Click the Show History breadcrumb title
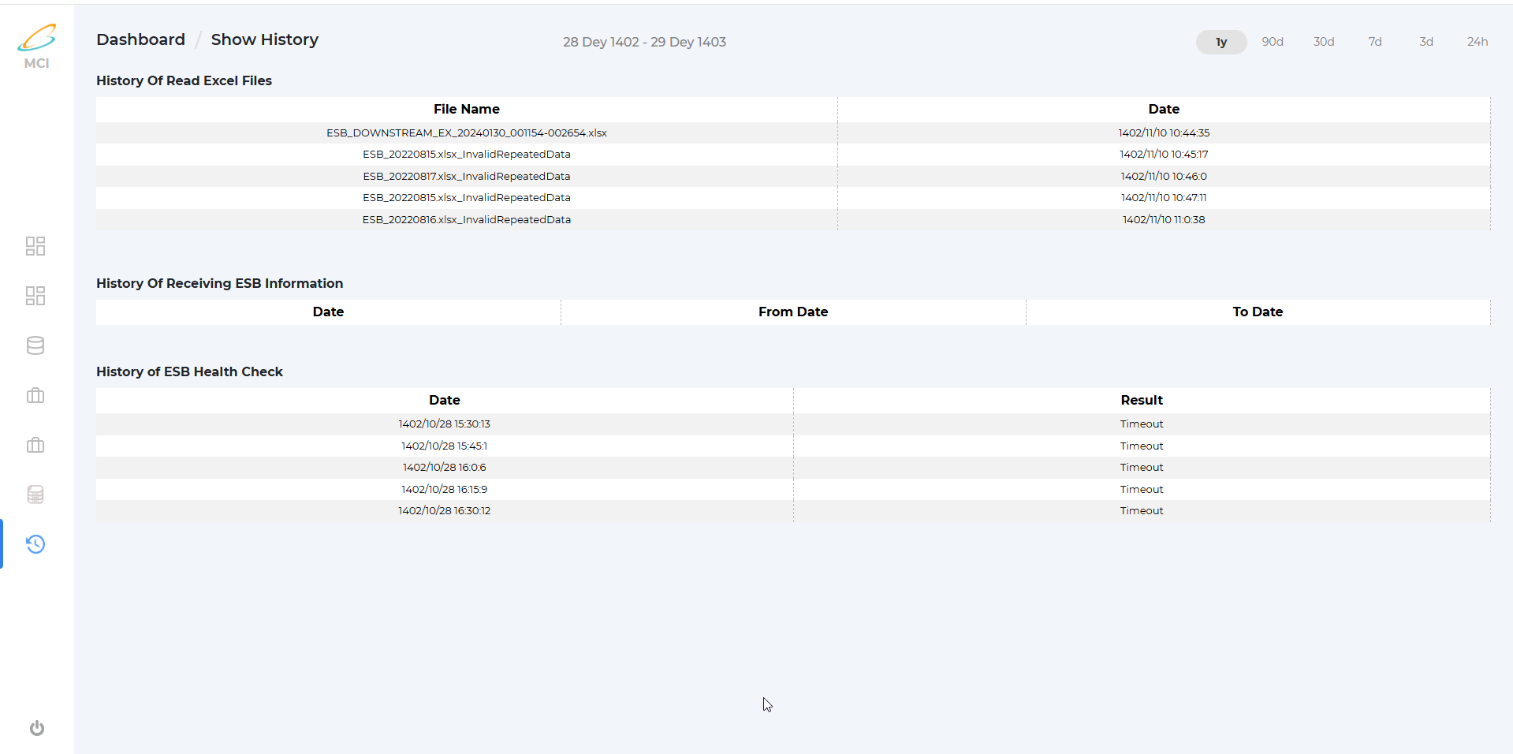The height and width of the screenshot is (754, 1513). pos(264,39)
